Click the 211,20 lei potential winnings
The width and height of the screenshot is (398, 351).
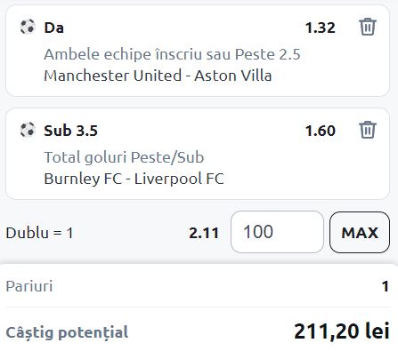click(342, 331)
